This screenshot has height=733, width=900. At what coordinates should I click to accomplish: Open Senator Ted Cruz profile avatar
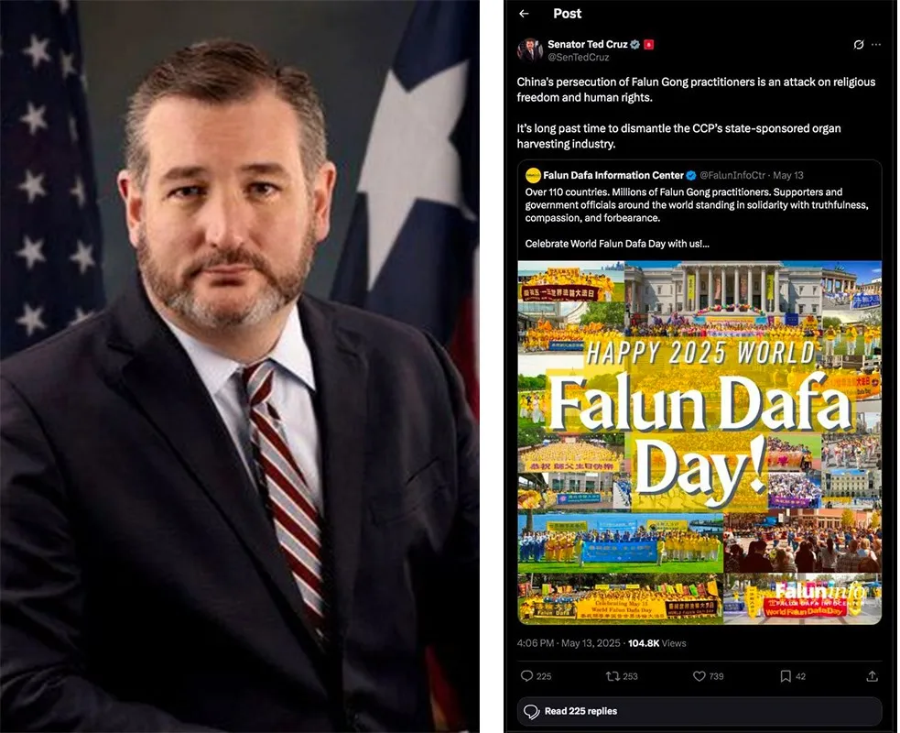[529, 50]
